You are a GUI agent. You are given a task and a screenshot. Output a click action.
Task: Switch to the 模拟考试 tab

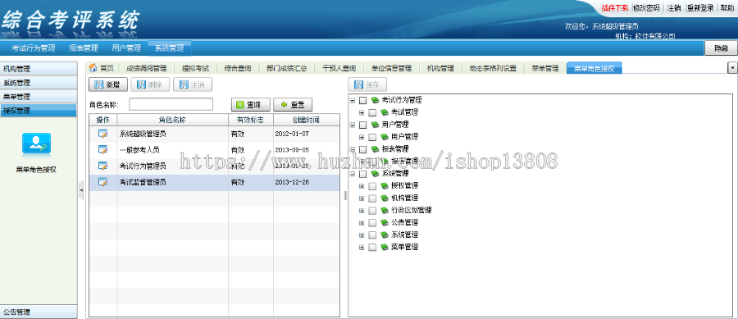[x=195, y=68]
